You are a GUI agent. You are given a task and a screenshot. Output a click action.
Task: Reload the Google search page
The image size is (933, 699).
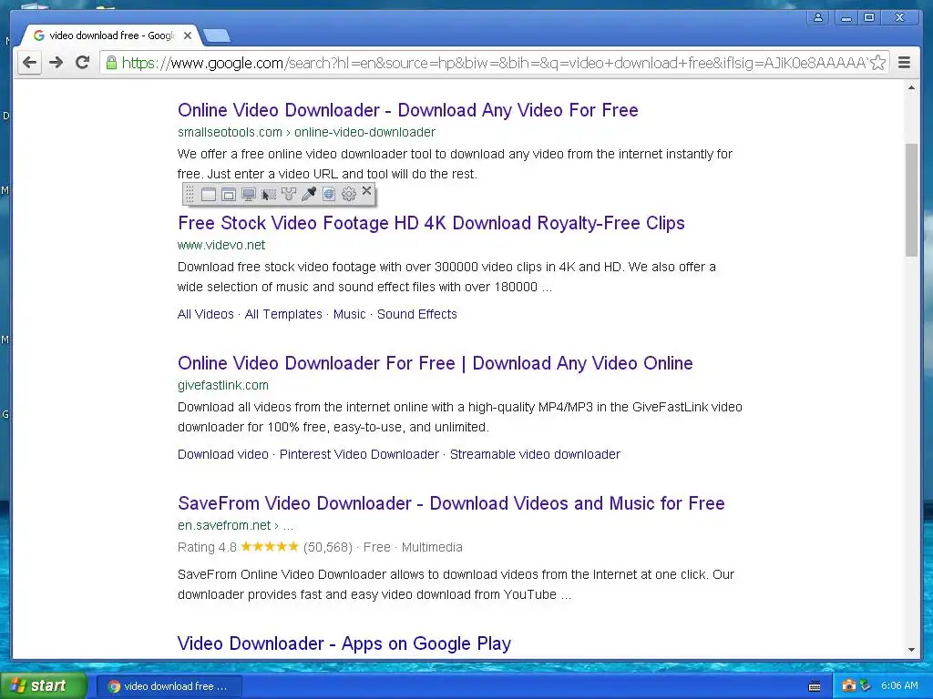[x=83, y=63]
